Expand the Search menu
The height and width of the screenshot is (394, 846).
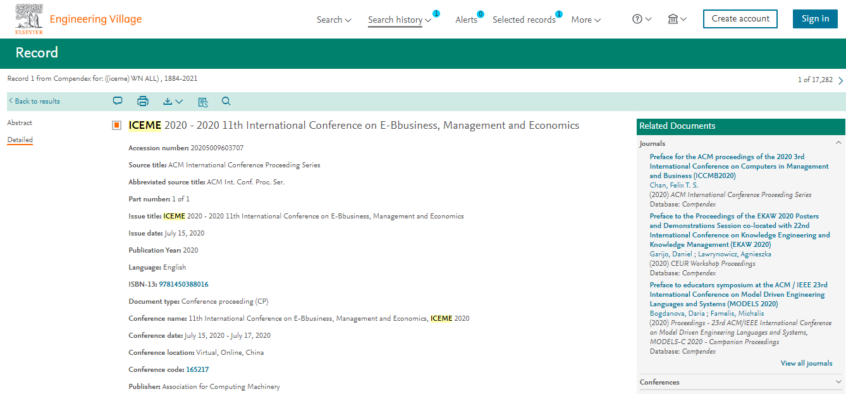[x=334, y=20]
